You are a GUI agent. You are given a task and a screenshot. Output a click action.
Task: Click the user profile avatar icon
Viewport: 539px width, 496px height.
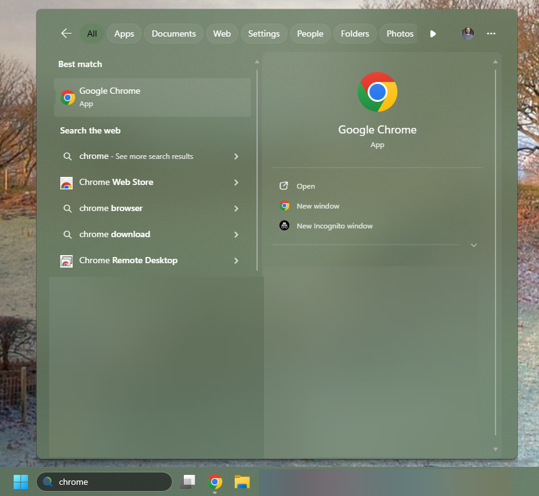(468, 34)
